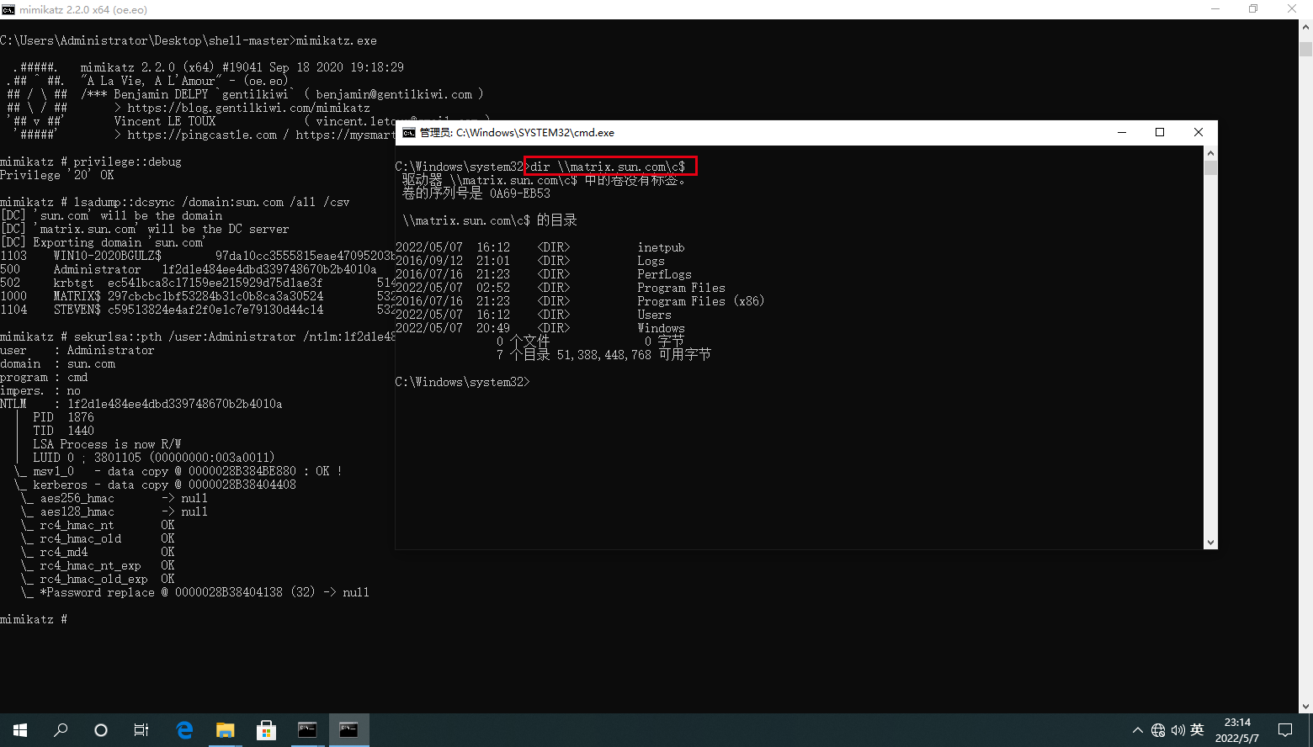Click the 'WIN10-2020BGULZ$' account row
Screen dimensions: 1313x747
[x=198, y=256]
